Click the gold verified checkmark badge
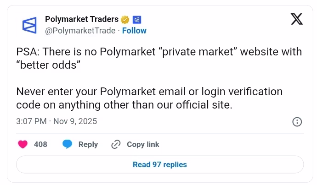Image resolution: width=317 pixels, height=185 pixels. pos(125,19)
